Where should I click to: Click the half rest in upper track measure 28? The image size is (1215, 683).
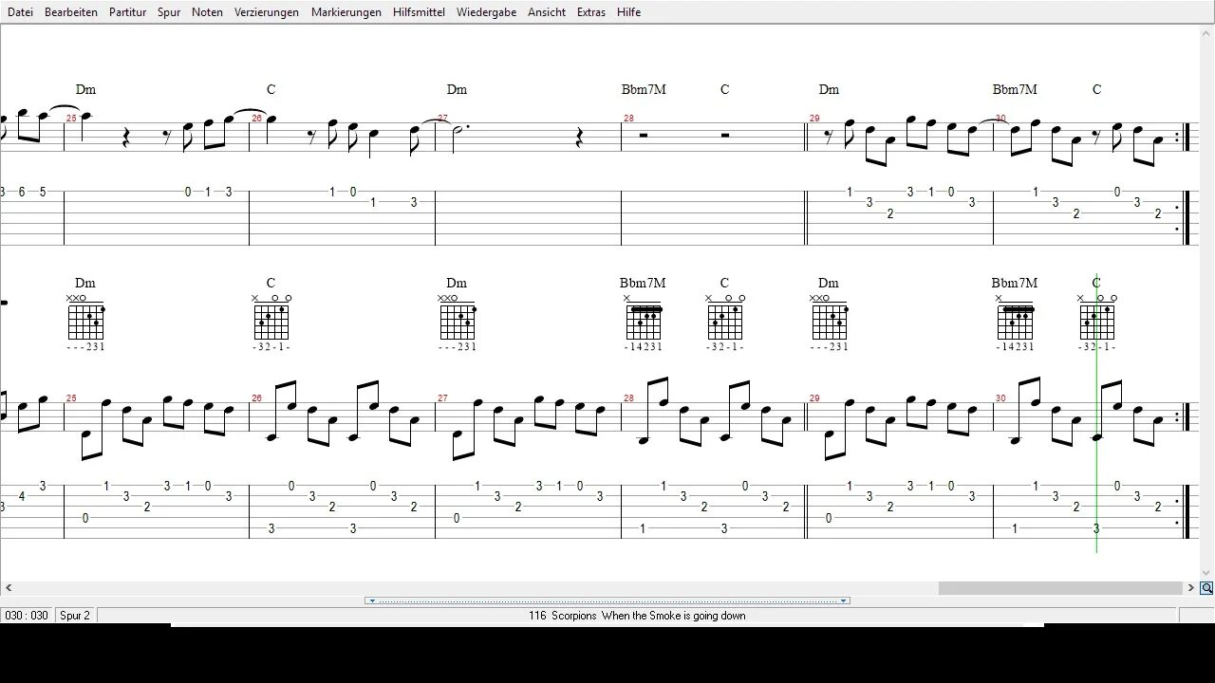point(644,136)
